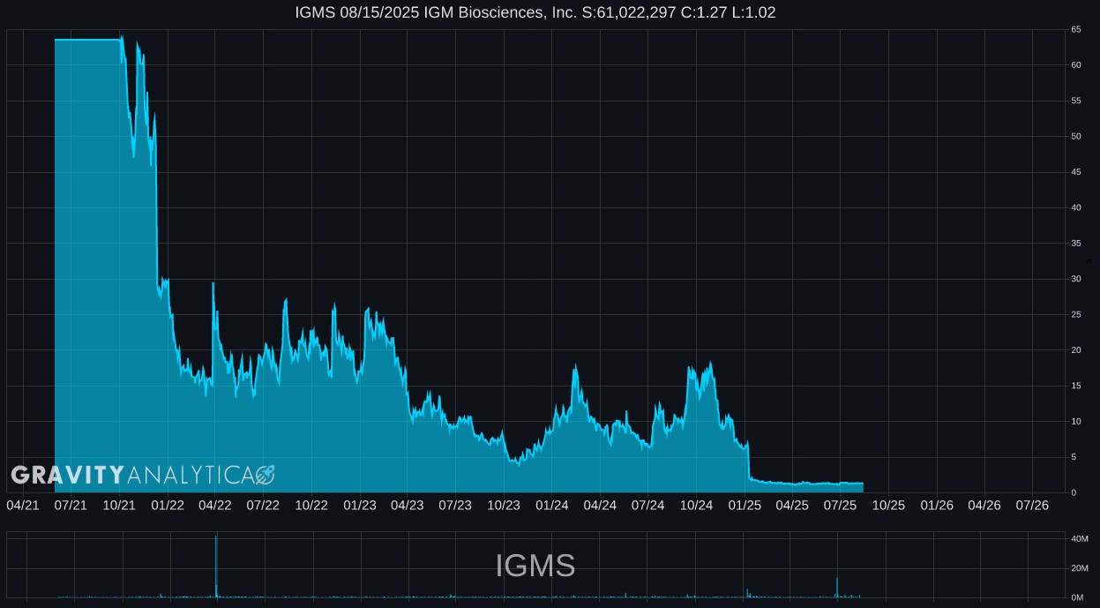Select the 20M volume axis label

click(x=1079, y=568)
